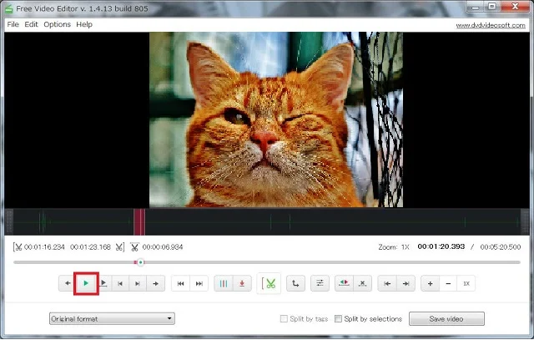Open the www.dvdvideosoft.com link

point(491,25)
